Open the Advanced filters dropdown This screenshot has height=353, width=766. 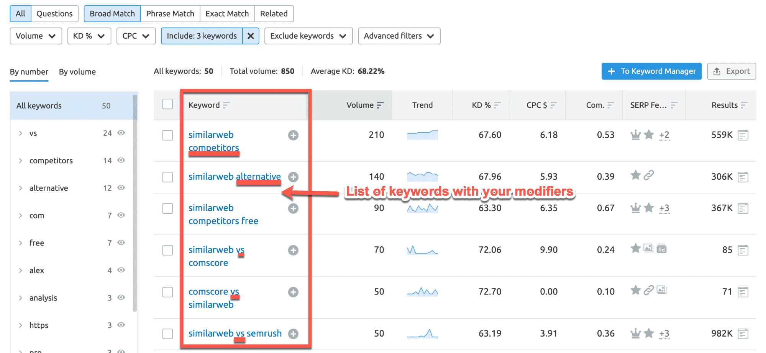(399, 36)
